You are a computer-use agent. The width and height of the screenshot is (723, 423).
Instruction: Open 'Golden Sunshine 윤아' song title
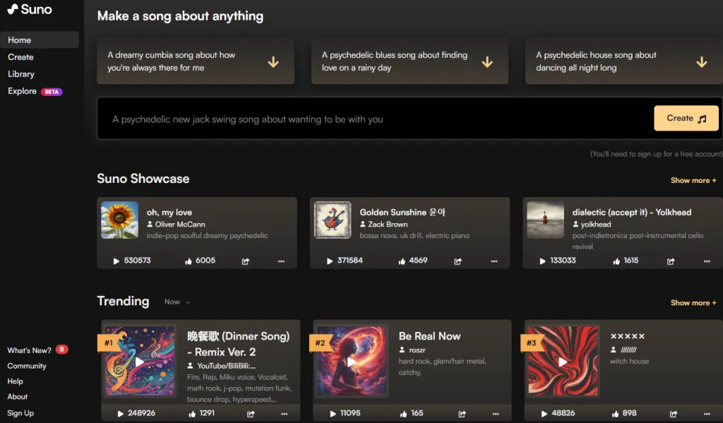point(402,212)
